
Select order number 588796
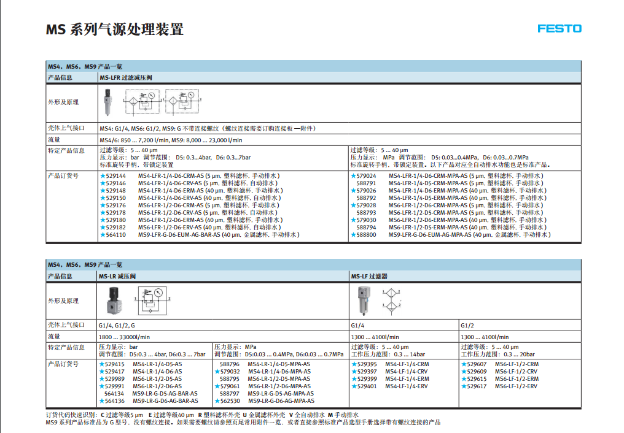(230, 364)
